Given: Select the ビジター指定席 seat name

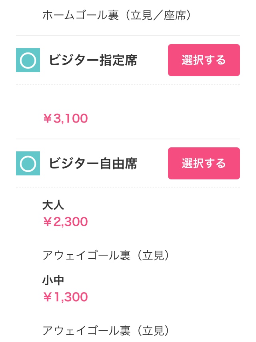Looking at the screenshot, I should point(93,60).
